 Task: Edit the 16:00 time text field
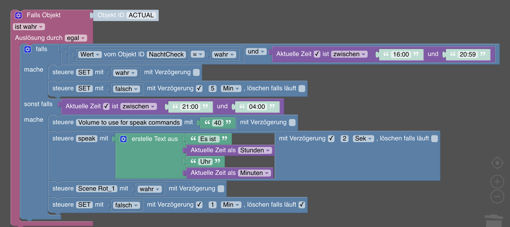pyautogui.click(x=401, y=55)
